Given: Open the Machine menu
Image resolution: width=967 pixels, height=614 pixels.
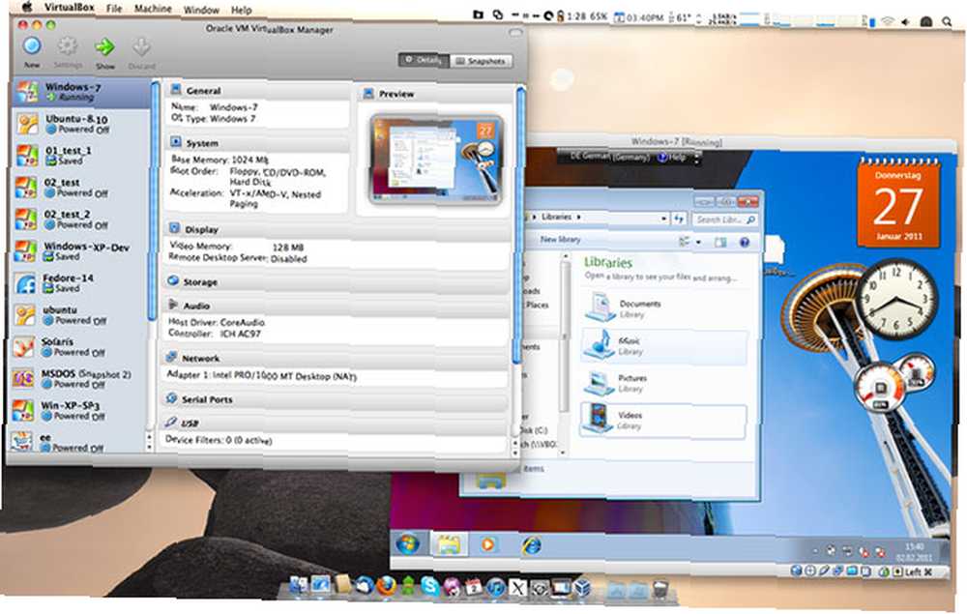Looking at the screenshot, I should click(x=153, y=10).
